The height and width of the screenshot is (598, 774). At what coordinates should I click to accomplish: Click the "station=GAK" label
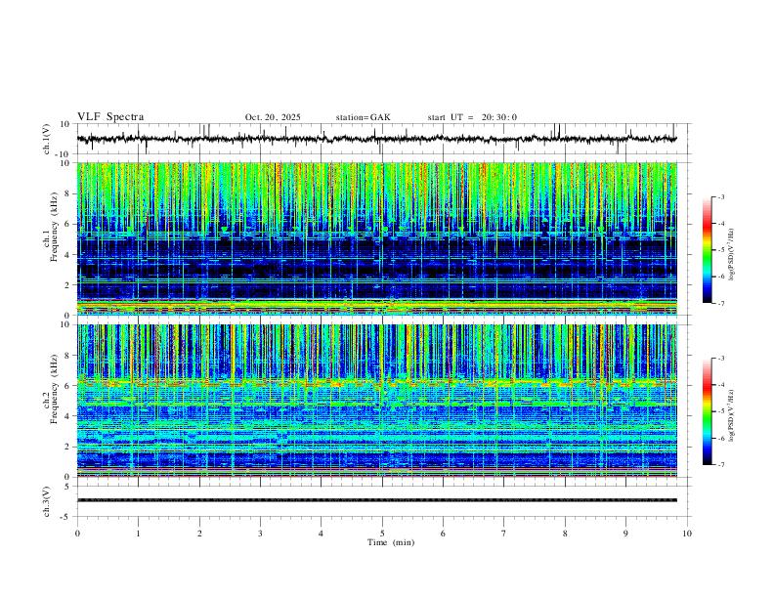pyautogui.click(x=363, y=117)
